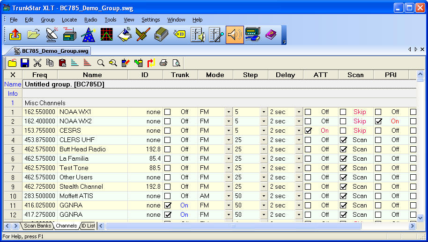The width and height of the screenshot is (428, 242).
Task: Open Step dropdown for CESRS
Action: point(264,130)
